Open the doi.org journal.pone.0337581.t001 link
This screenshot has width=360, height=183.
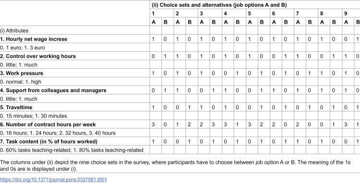53,180
